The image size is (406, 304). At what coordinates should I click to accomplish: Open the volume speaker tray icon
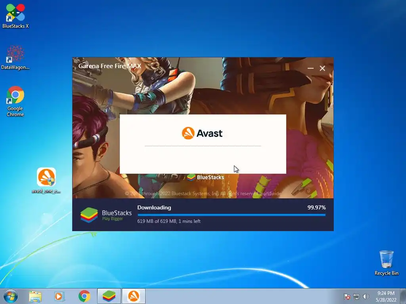coord(366,296)
